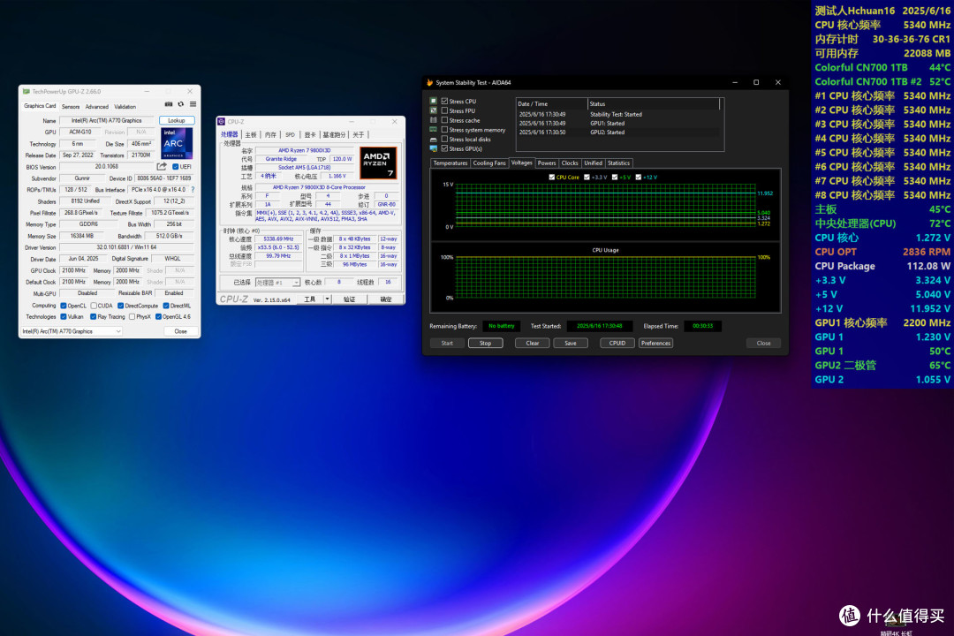Switch to the Temperatures tab in AIDA64

(x=450, y=163)
